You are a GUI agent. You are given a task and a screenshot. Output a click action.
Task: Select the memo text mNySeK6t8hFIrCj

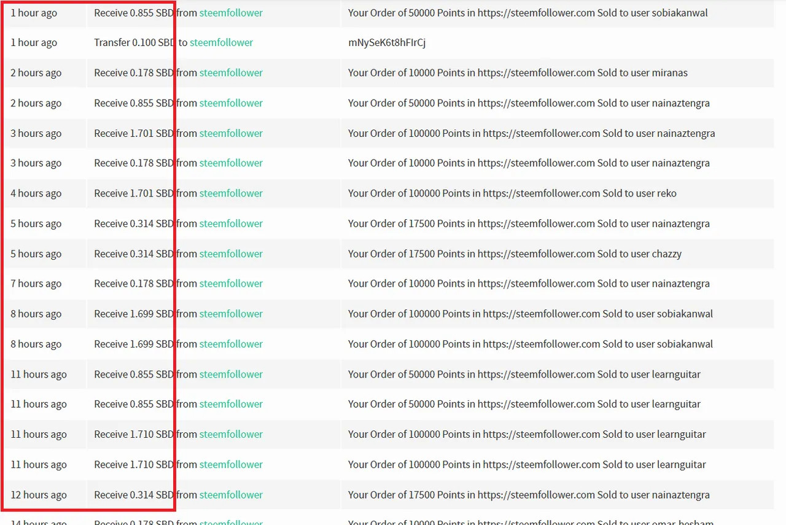pyautogui.click(x=387, y=42)
